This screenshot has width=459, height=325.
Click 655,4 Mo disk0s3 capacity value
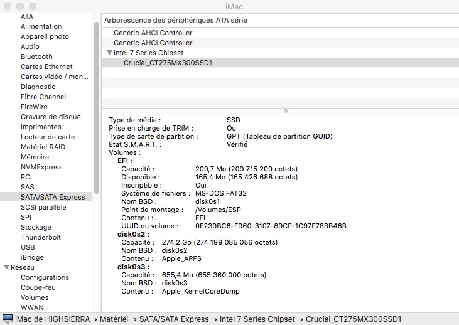(x=214, y=275)
